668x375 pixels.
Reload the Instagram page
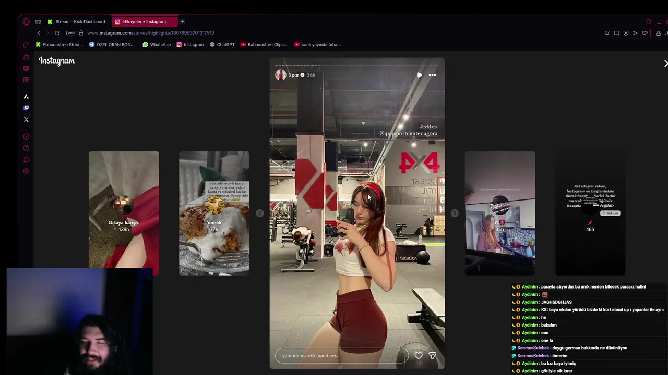57,33
